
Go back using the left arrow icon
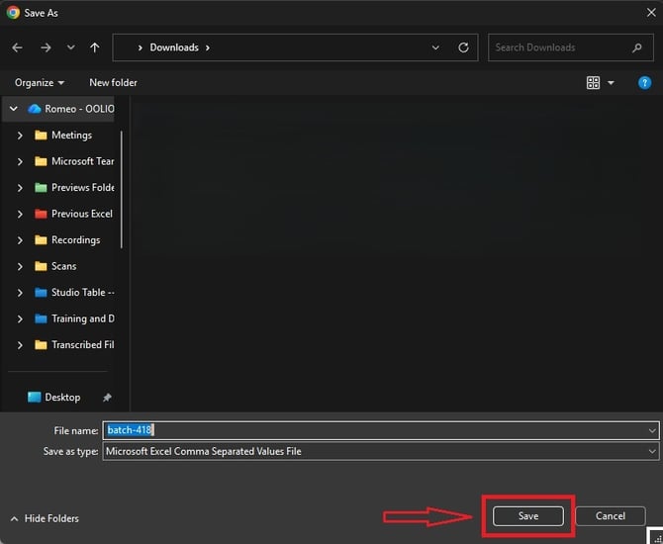click(18, 47)
